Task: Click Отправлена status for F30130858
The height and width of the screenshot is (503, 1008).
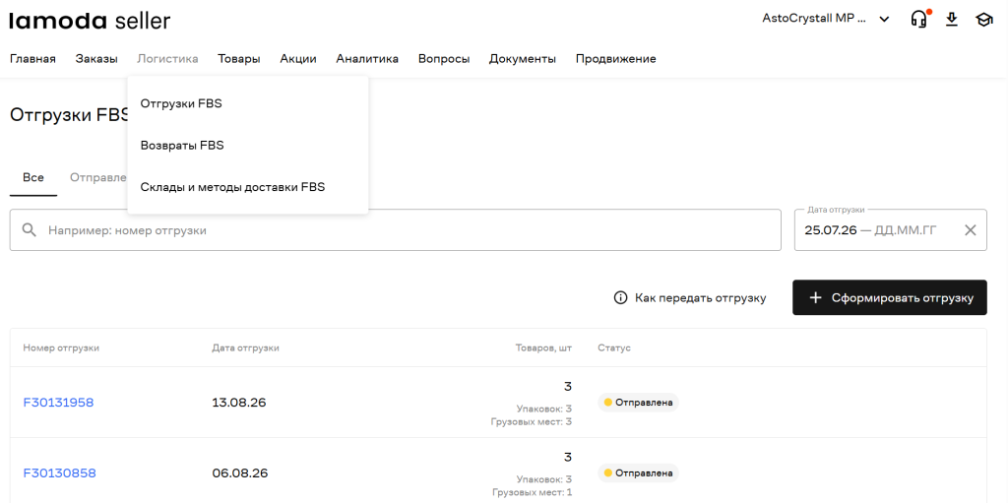Action: pos(638,473)
